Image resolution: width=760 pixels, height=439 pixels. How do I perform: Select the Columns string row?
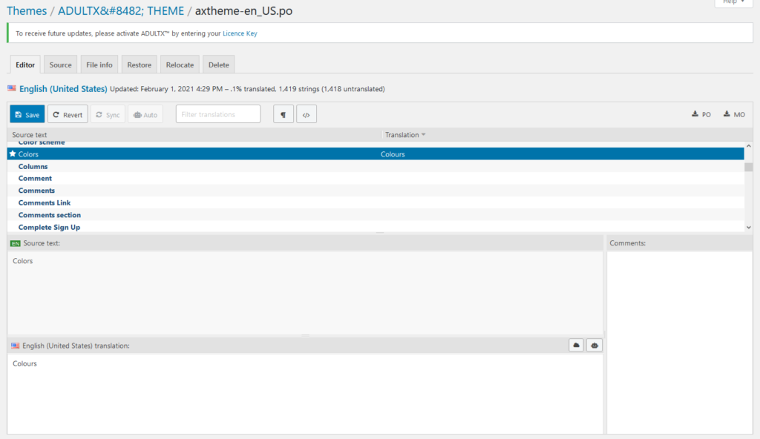[x=376, y=166]
